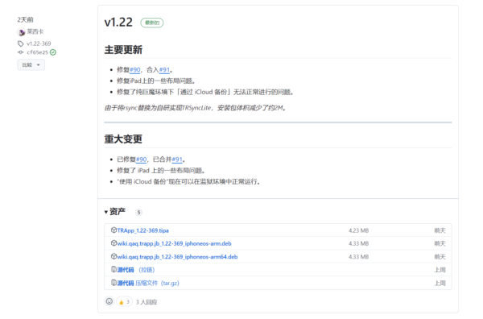
Task: Open the 比较 compare dropdown
Action: point(31,64)
